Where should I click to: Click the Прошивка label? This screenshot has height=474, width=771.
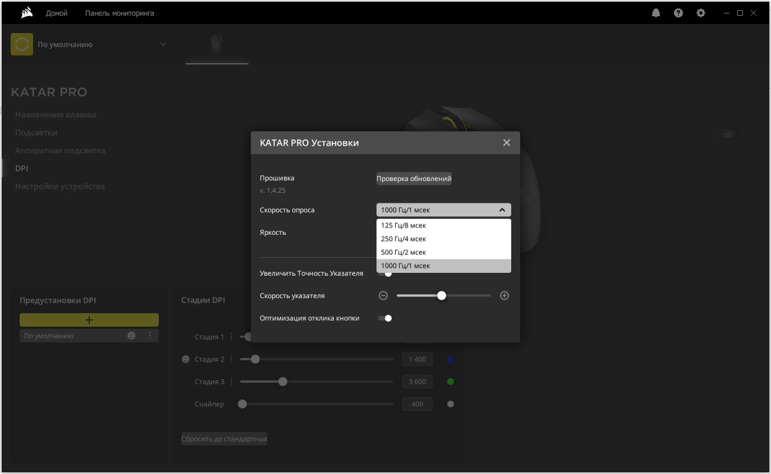tap(277, 178)
